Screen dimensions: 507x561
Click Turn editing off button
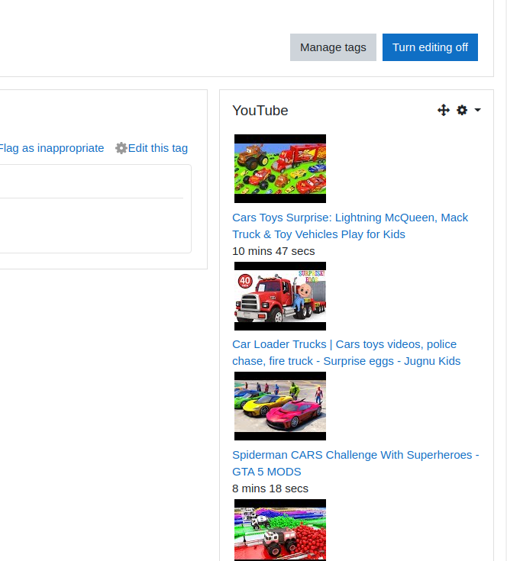tap(430, 47)
